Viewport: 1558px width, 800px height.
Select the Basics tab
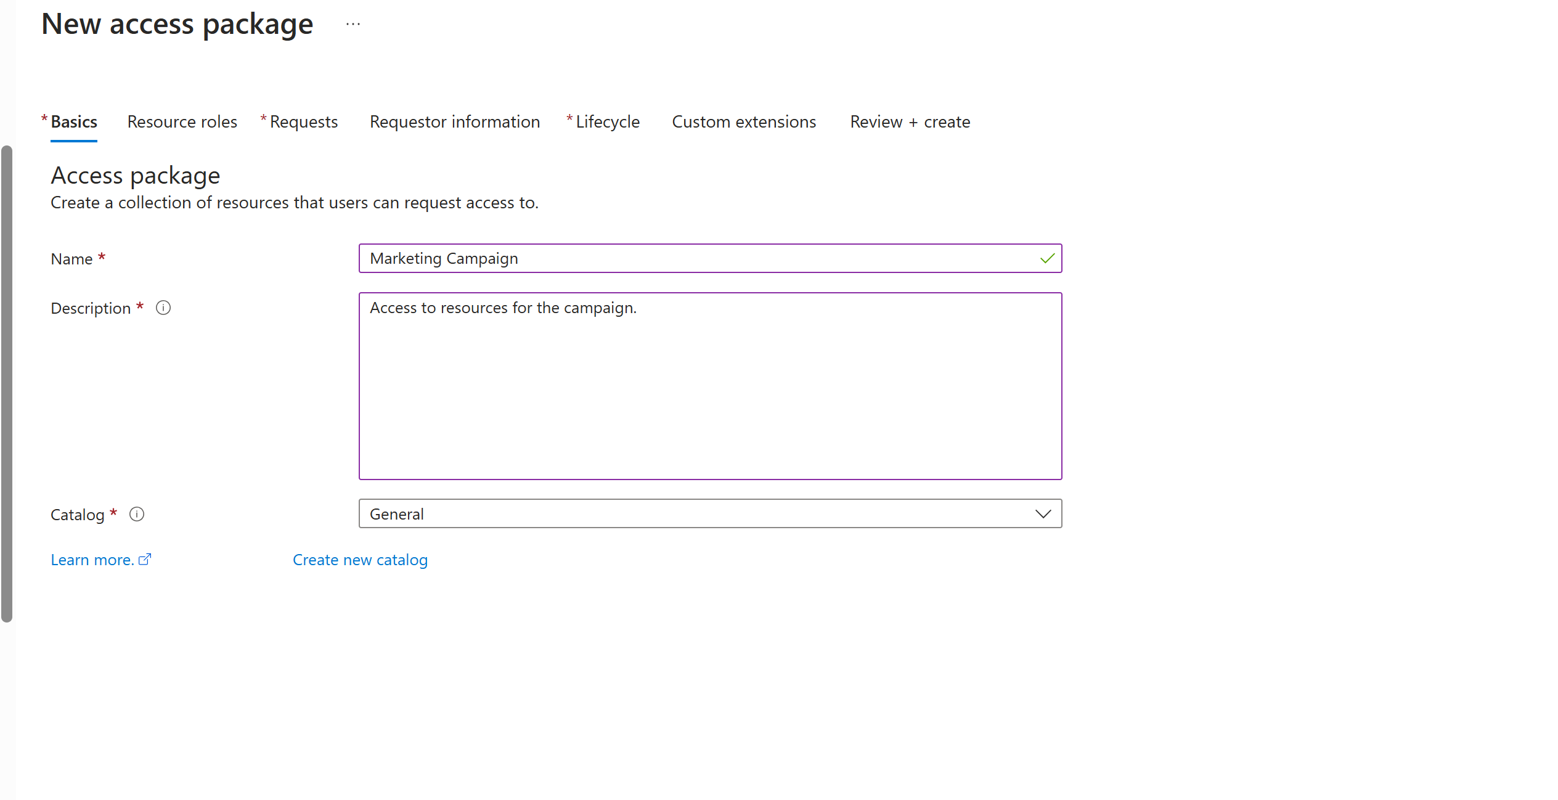[x=74, y=122]
